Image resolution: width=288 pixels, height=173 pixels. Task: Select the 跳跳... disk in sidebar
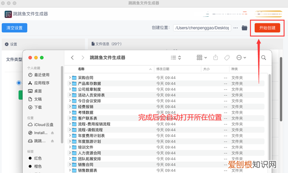click(x=37, y=141)
